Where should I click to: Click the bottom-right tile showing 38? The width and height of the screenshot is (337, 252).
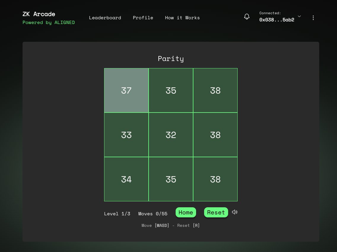tap(215, 179)
